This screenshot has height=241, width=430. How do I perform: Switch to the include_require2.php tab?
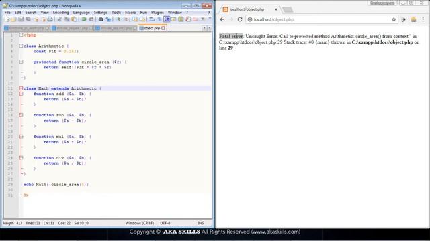click(x=116, y=28)
